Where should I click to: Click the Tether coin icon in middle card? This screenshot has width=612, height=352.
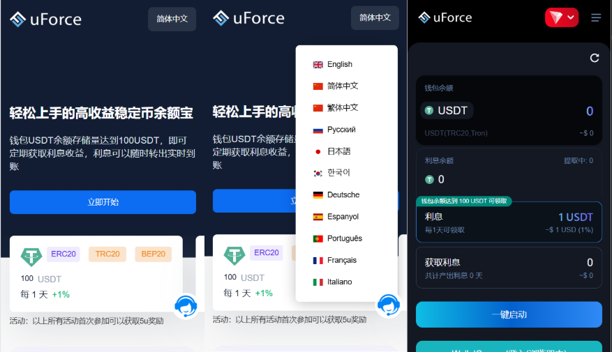(x=234, y=255)
